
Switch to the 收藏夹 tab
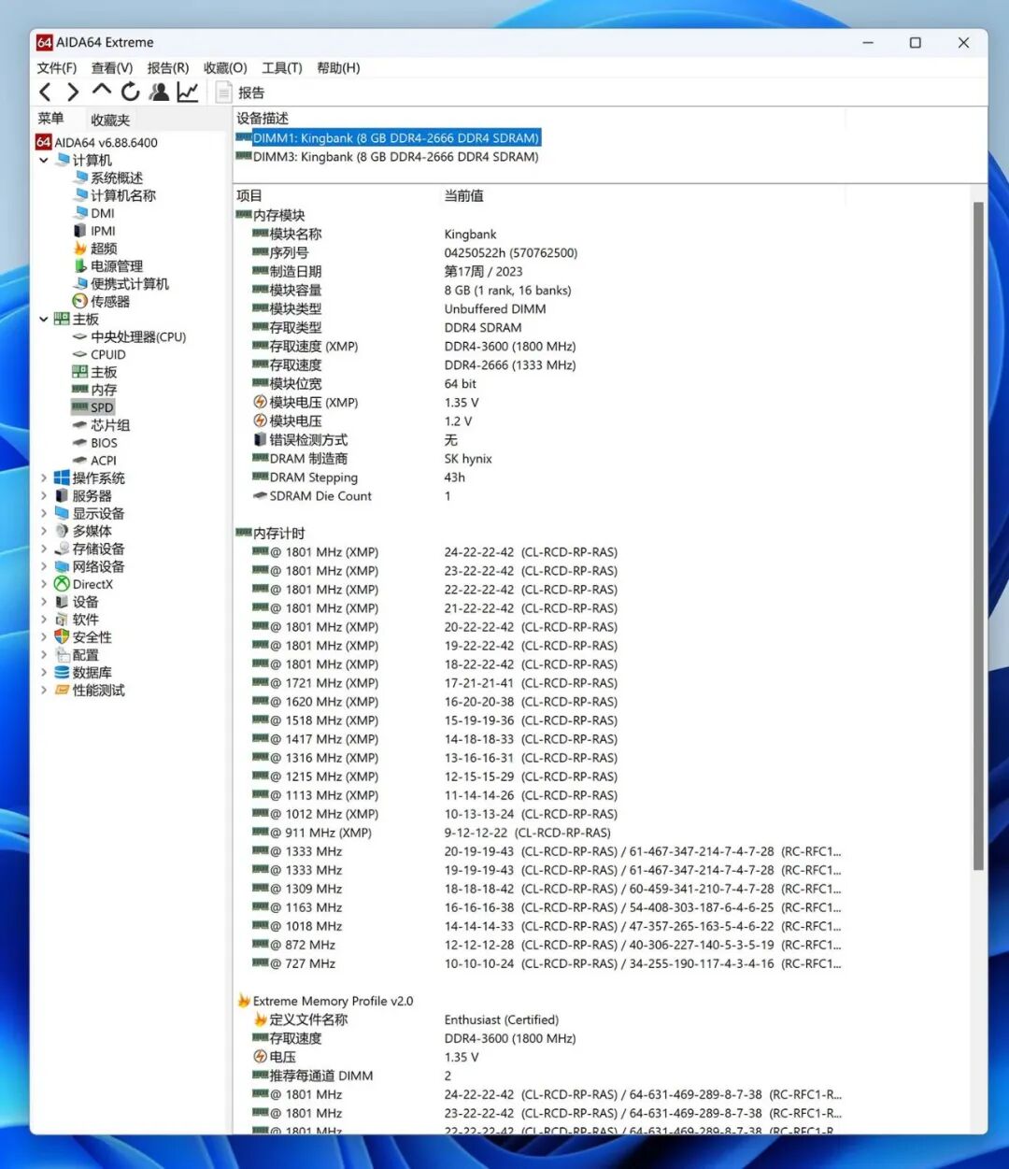tap(110, 120)
